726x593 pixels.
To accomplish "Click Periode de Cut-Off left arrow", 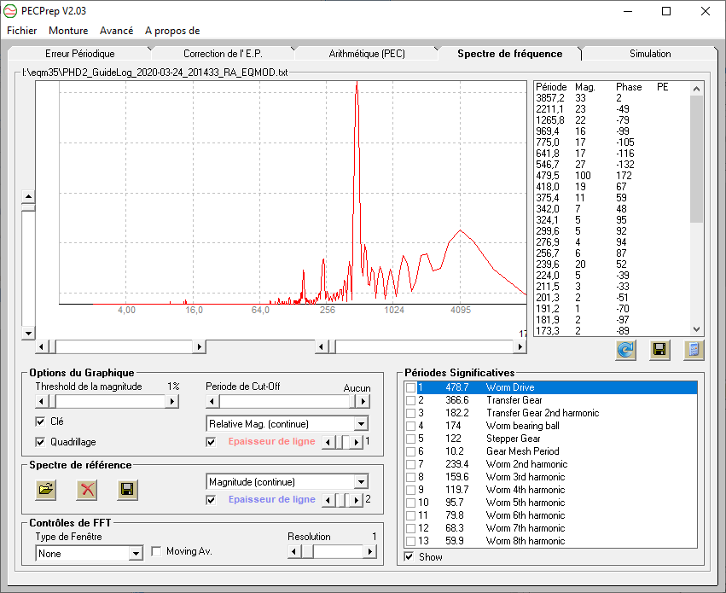I will click(212, 401).
